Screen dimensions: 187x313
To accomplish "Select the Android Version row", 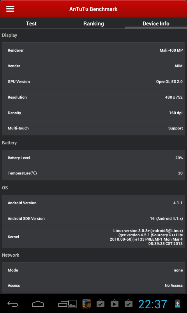I will 93,203.
